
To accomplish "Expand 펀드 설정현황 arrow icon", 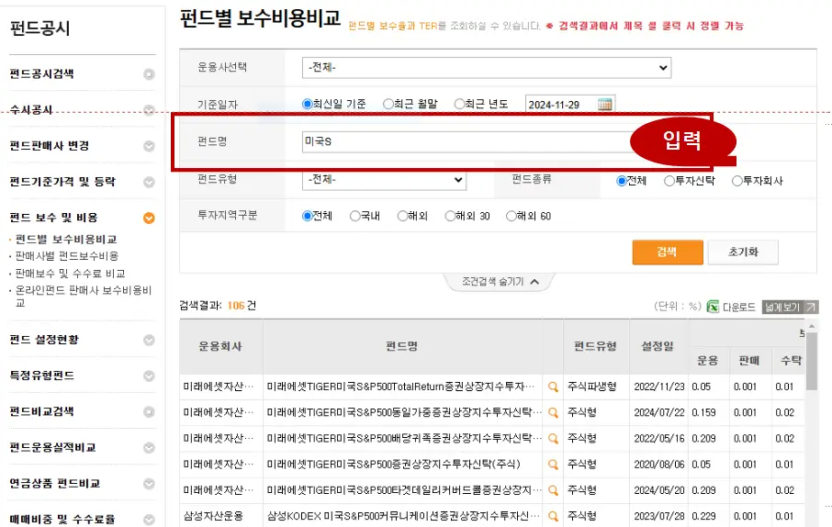I will pyautogui.click(x=149, y=340).
